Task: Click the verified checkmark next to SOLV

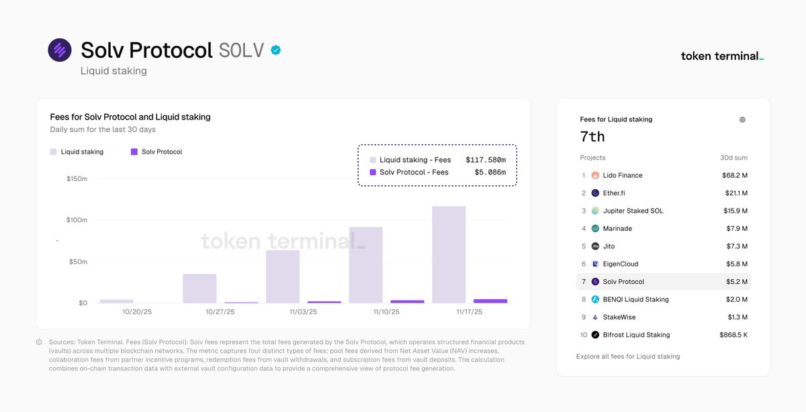Action: point(276,49)
